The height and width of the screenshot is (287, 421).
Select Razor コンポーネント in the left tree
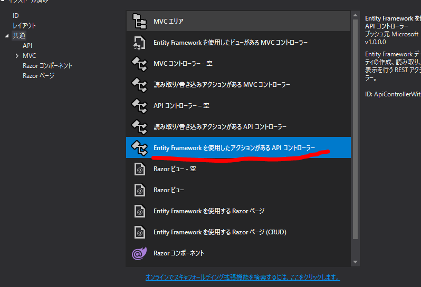point(47,66)
